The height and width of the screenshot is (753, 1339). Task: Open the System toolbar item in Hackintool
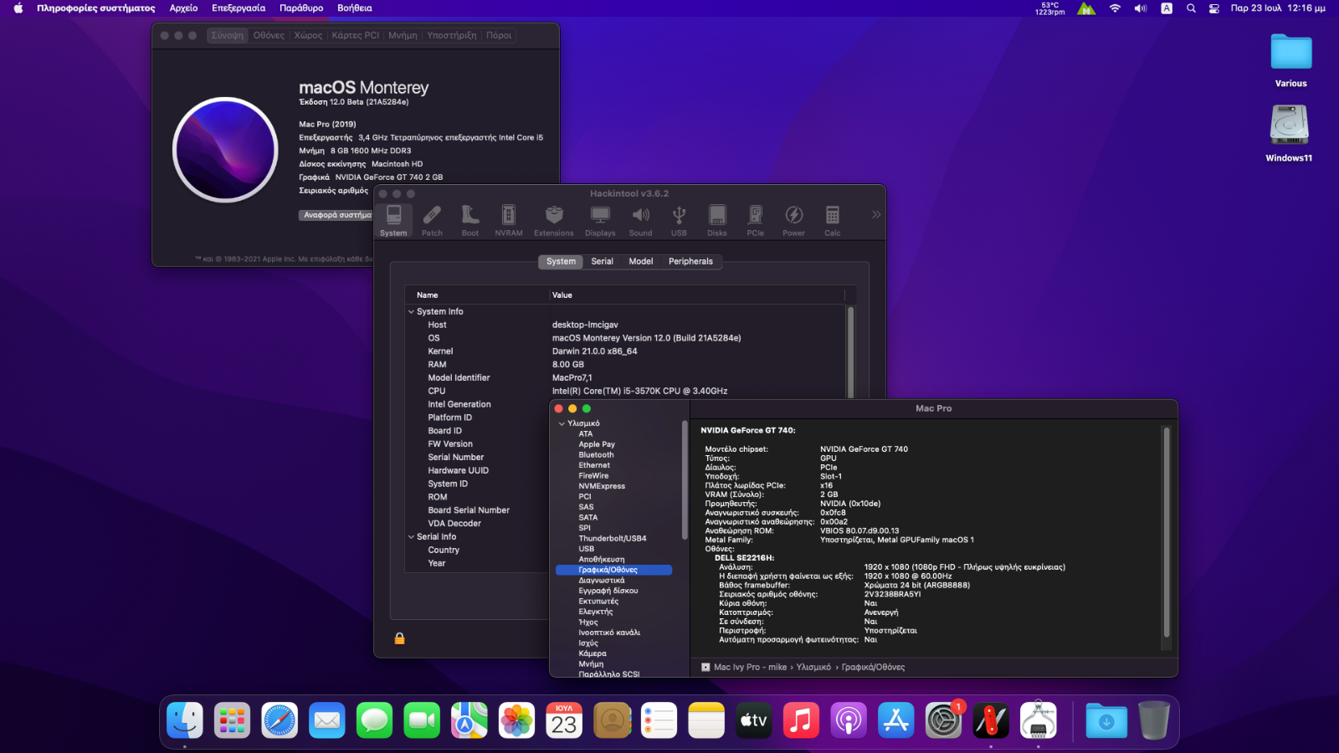[x=393, y=221]
